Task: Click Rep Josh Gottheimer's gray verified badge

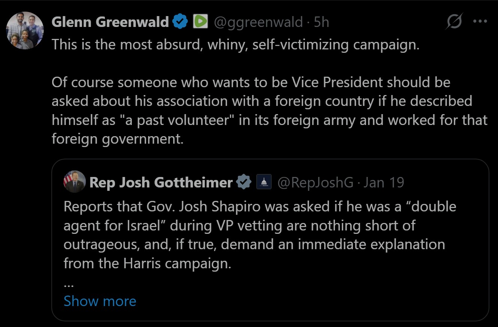Action: 243,183
